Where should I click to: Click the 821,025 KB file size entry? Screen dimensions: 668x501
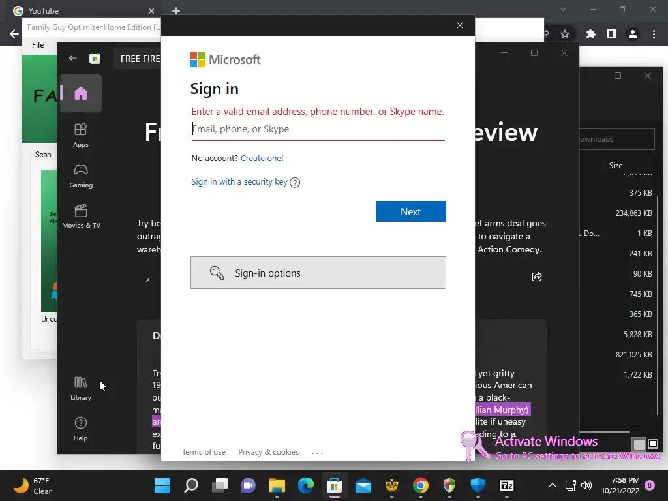pos(633,354)
